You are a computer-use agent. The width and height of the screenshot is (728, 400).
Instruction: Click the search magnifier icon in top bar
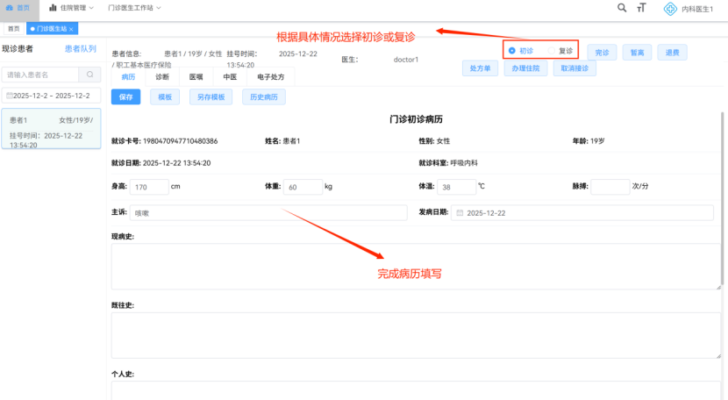(x=622, y=8)
